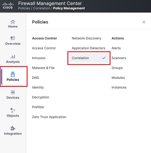Open Modules under Actions
Viewport: 151px width, 153px height.
[x=118, y=78]
